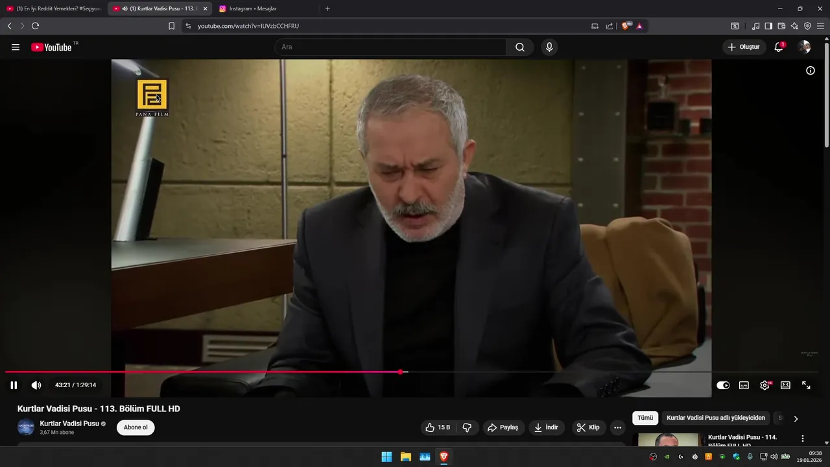830x467 pixels.
Task: Open the notifications bell
Action: (x=779, y=47)
